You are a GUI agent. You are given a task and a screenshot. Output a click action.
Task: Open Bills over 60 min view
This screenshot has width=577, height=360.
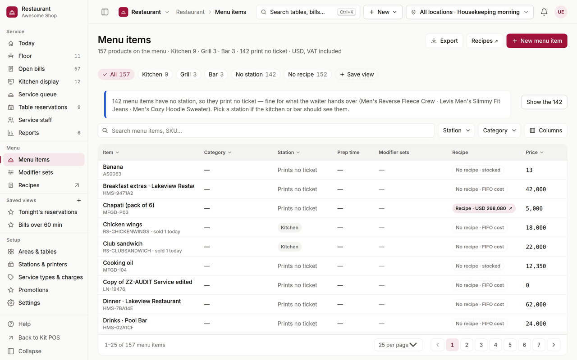44,225
